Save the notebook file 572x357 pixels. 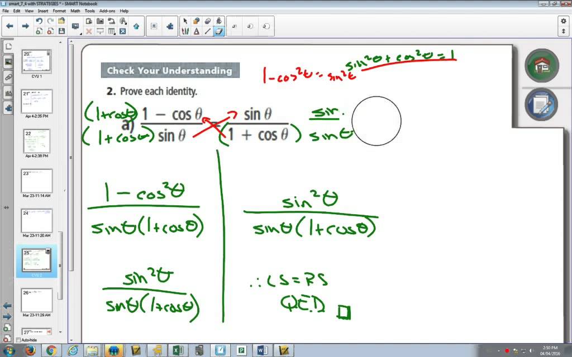[61, 31]
